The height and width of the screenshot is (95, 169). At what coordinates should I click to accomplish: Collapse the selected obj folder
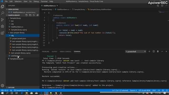click(x=10, y=36)
